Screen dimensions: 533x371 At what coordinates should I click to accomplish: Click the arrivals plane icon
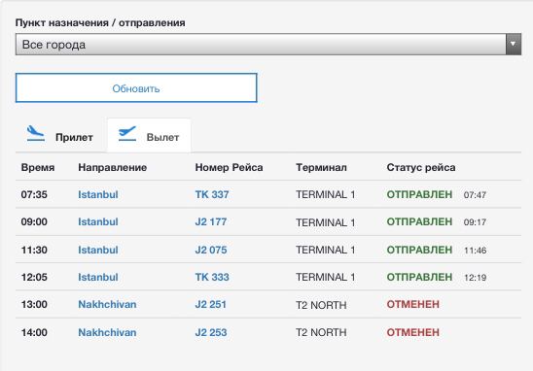click(36, 133)
